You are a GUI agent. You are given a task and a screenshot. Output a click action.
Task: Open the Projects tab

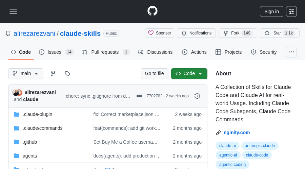click(228, 52)
